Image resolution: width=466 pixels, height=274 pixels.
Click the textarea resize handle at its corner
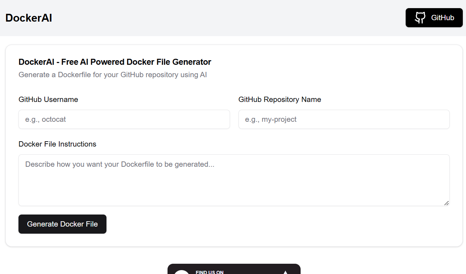446,203
